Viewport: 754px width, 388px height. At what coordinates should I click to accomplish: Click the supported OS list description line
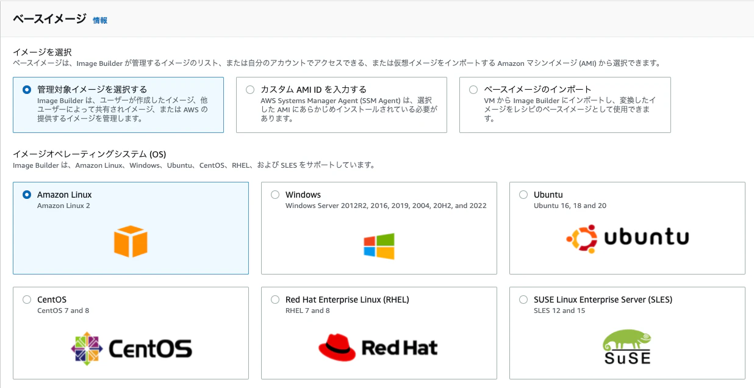pos(193,165)
